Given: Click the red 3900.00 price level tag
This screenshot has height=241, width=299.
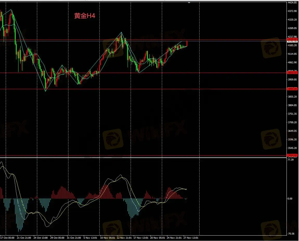Looking at the screenshot, I should (292, 89).
